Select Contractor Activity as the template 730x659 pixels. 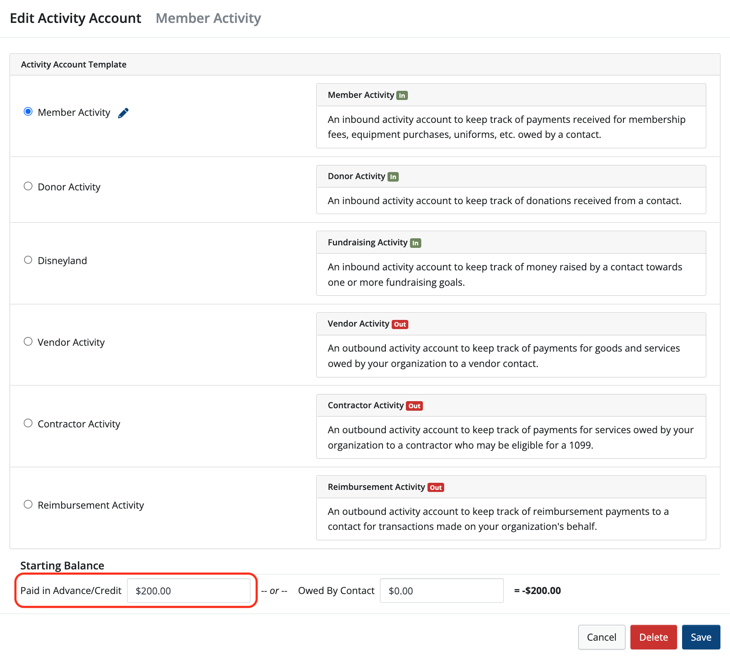pos(28,423)
